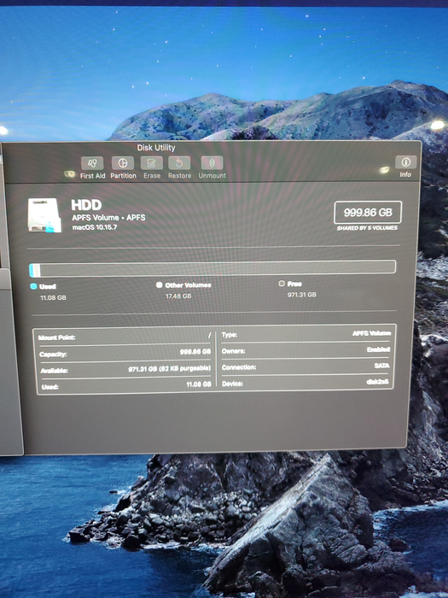Image resolution: width=448 pixels, height=598 pixels.
Task: Click the Other Volumes 17.48 GB value
Action: [x=178, y=296]
